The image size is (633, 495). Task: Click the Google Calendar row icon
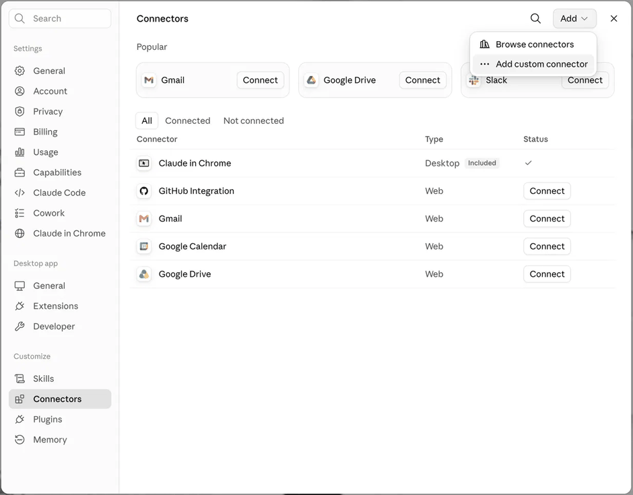[143, 246]
